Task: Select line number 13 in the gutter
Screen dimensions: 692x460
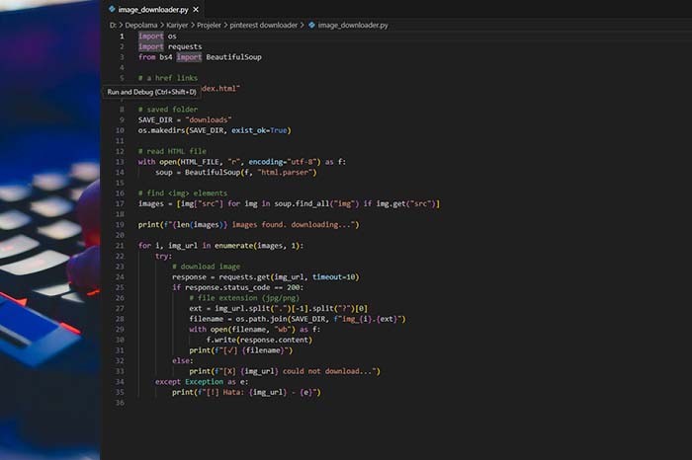Action: 120,161
